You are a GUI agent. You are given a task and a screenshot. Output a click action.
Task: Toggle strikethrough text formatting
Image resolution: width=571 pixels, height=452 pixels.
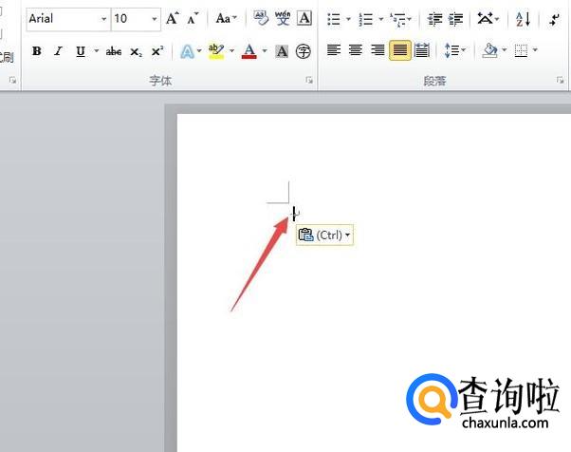pyautogui.click(x=114, y=51)
